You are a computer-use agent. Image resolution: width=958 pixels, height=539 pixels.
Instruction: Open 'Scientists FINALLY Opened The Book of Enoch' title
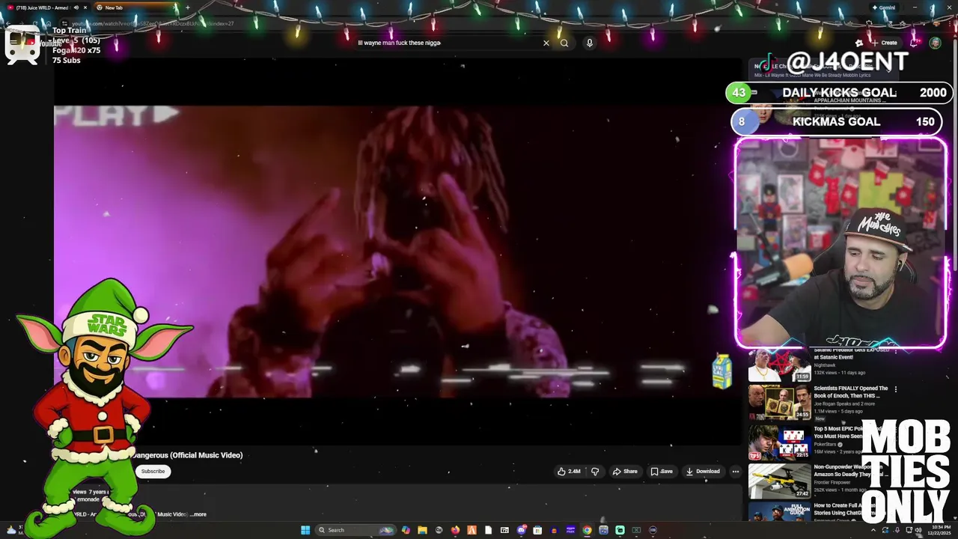[851, 392]
